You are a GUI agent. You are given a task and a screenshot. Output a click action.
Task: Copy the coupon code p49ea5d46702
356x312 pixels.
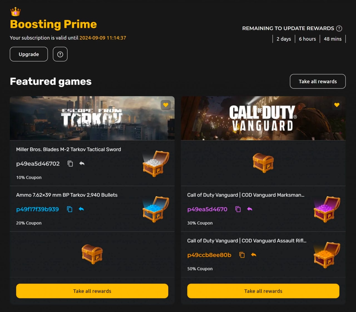click(x=70, y=164)
